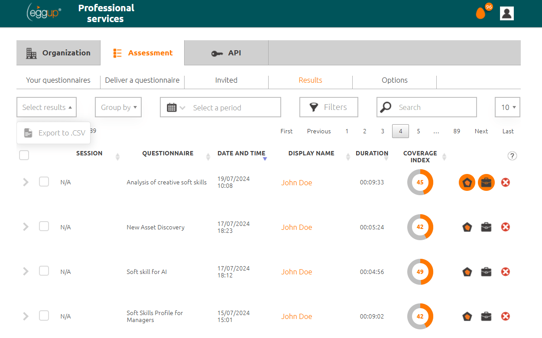This screenshot has width=542, height=338.
Task: Delete the New Asset Discovery result
Action: [x=505, y=227]
